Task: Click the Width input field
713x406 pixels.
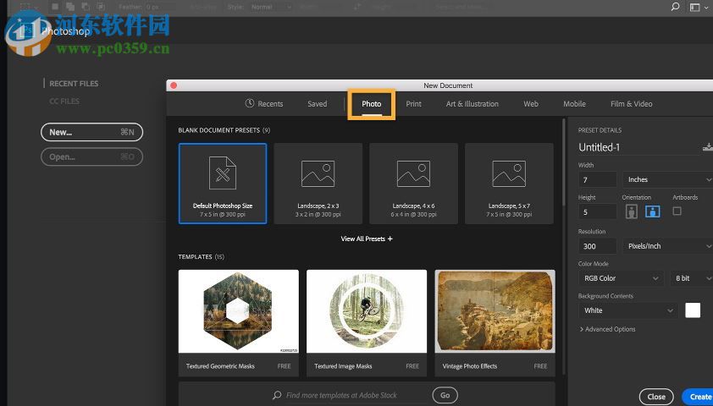Action: coord(598,180)
